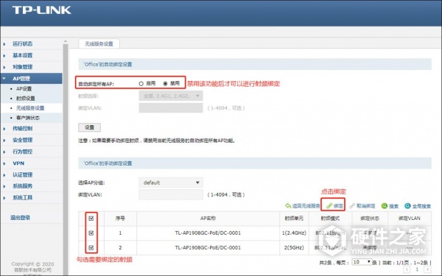Click the 射频模式 column header
442x276 pixels.
click(x=330, y=219)
